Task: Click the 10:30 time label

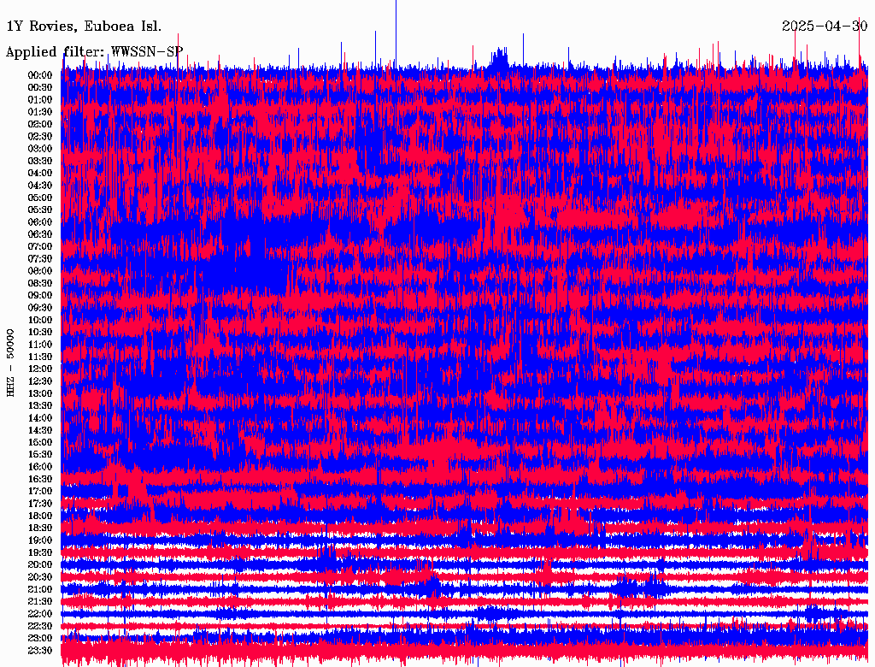Action: [39, 333]
